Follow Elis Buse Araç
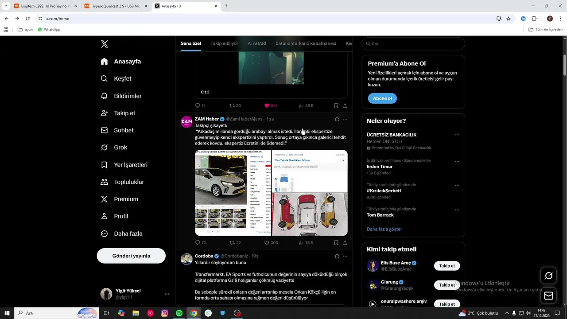The image size is (567, 319). tap(447, 266)
